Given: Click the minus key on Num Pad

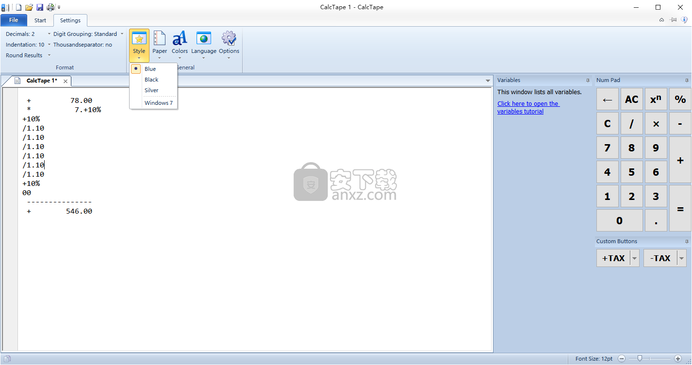Looking at the screenshot, I should click(680, 123).
